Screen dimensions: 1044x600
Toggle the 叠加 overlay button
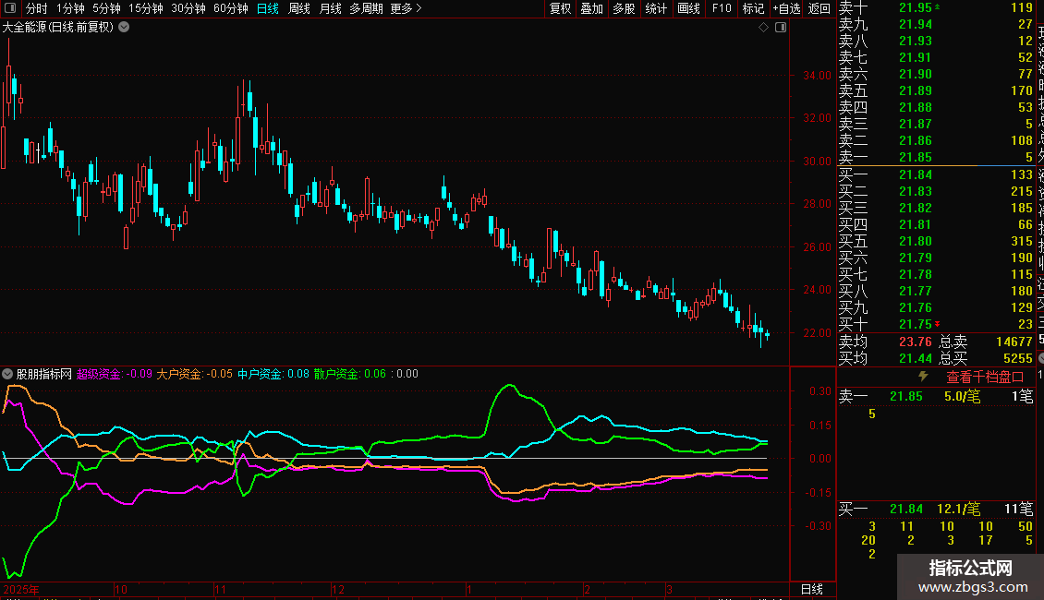591,8
